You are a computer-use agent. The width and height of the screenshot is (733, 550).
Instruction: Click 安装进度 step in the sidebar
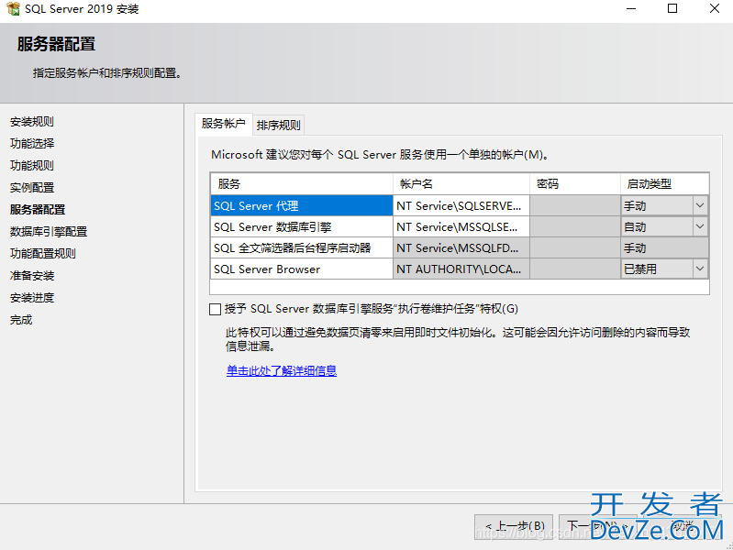[32, 297]
